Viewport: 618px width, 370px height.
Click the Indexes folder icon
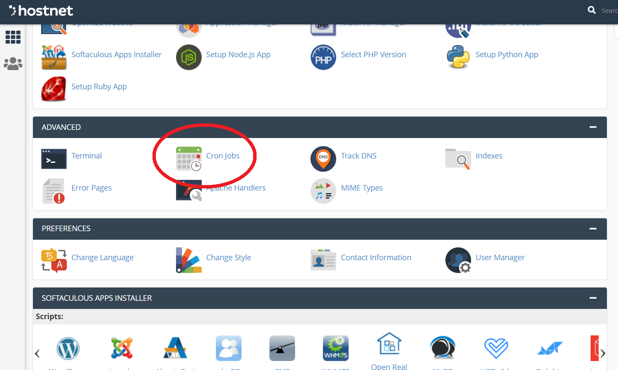458,159
